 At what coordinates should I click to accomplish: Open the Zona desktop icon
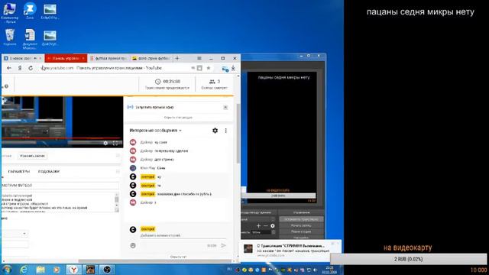30,11
